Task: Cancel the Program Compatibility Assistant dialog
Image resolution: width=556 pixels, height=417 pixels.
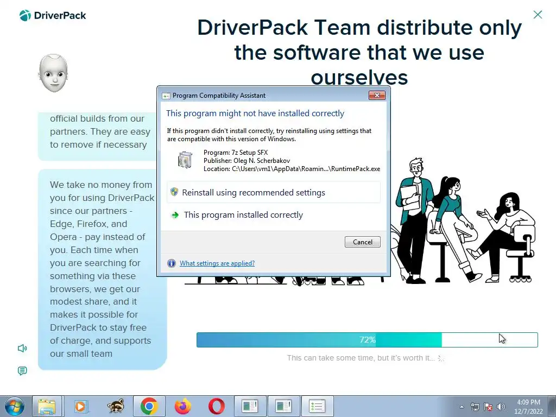Action: click(x=362, y=242)
